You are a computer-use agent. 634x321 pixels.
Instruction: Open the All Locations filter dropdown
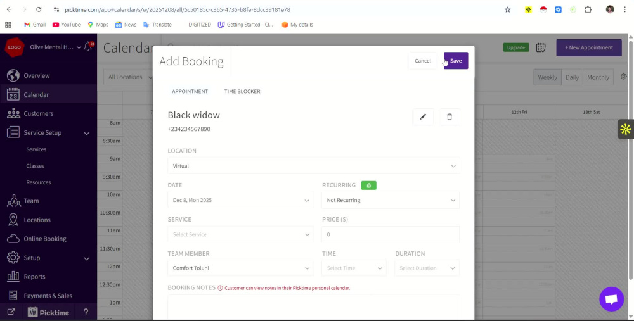click(x=129, y=77)
